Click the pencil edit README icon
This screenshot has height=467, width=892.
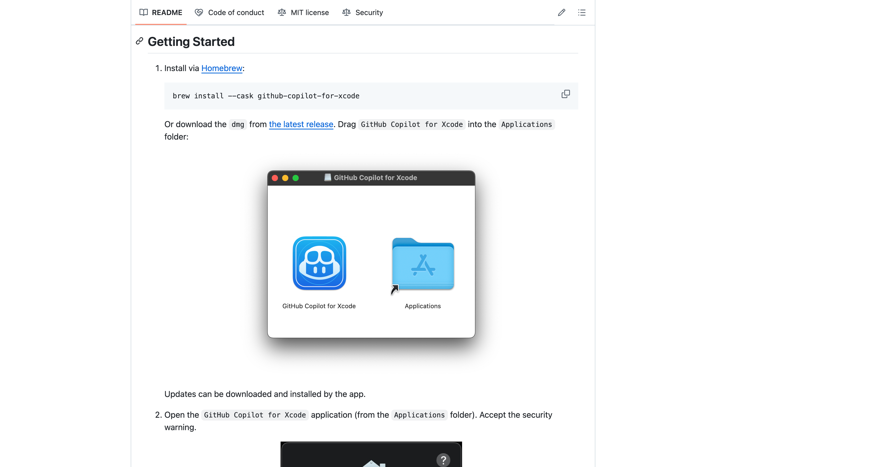(561, 12)
